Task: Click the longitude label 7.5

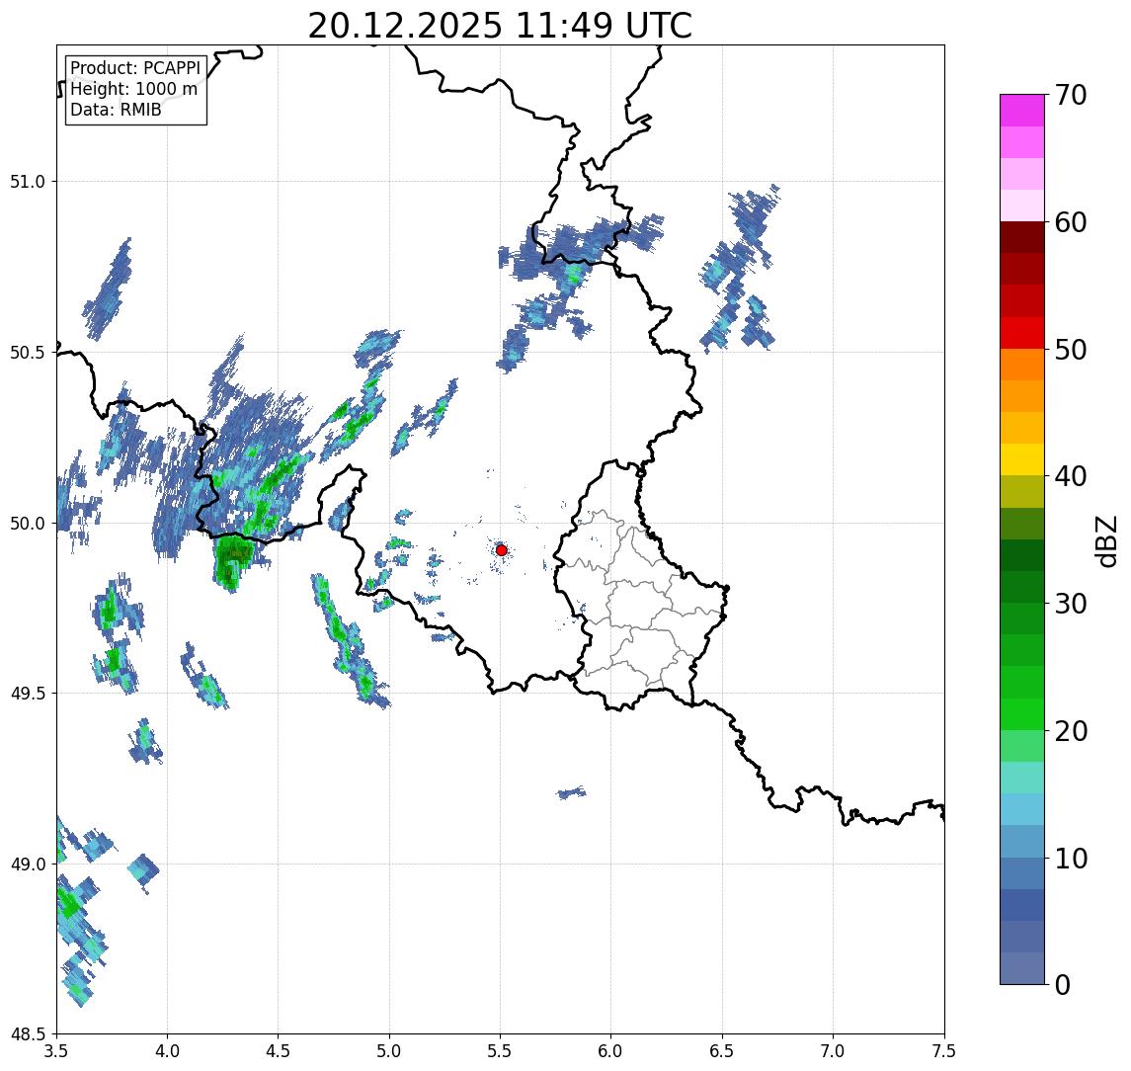Action: tap(944, 1051)
